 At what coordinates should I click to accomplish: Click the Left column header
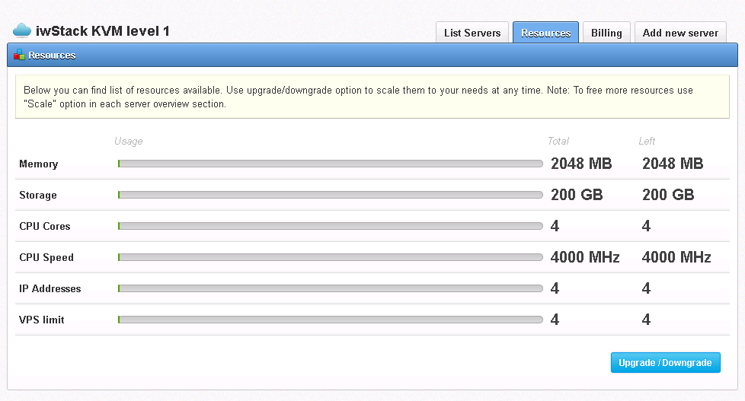[647, 141]
